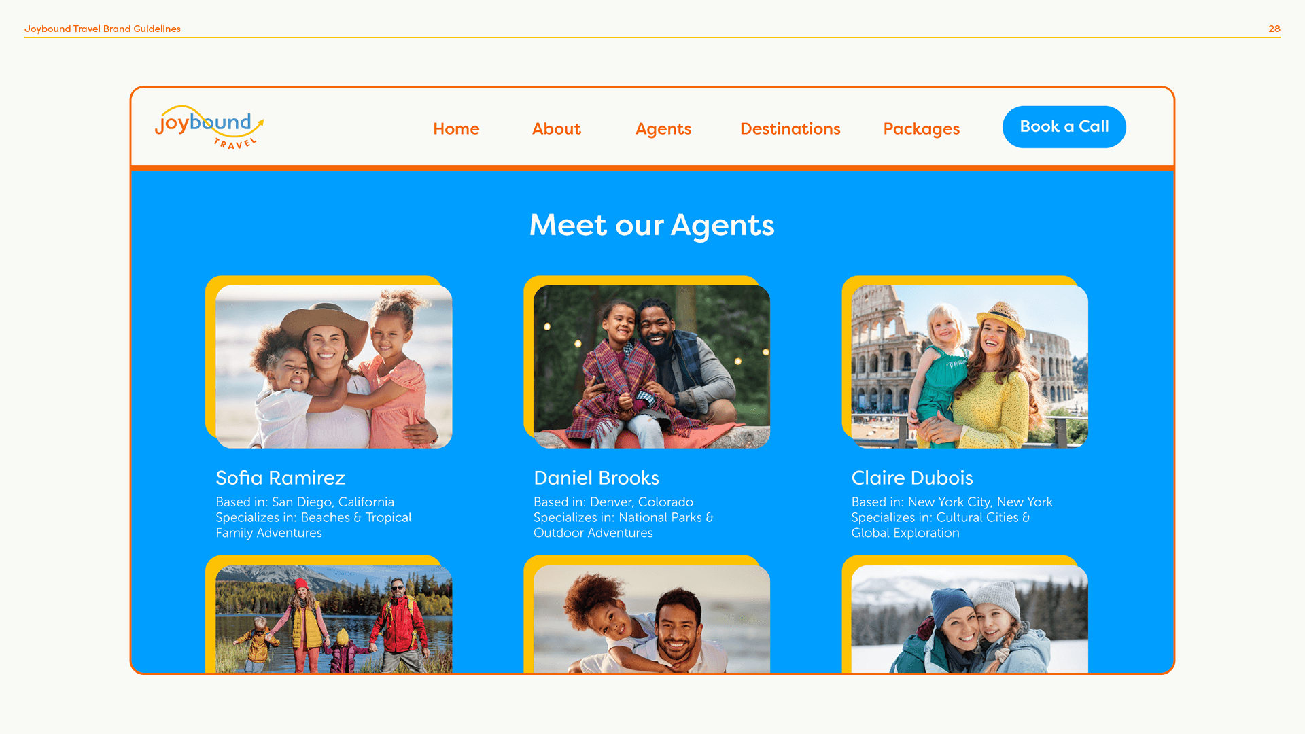The height and width of the screenshot is (734, 1305).
Task: Navigate to Packages
Action: [x=921, y=129]
